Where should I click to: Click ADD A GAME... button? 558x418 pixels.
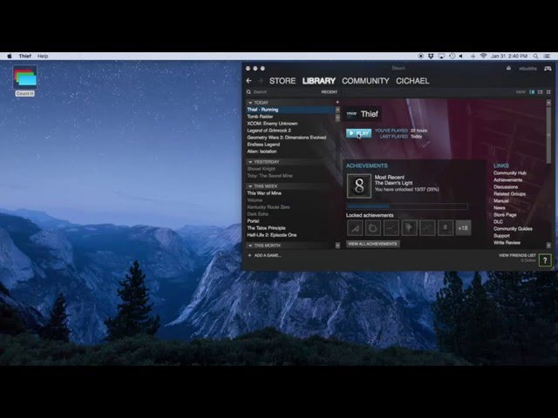[x=264, y=255]
